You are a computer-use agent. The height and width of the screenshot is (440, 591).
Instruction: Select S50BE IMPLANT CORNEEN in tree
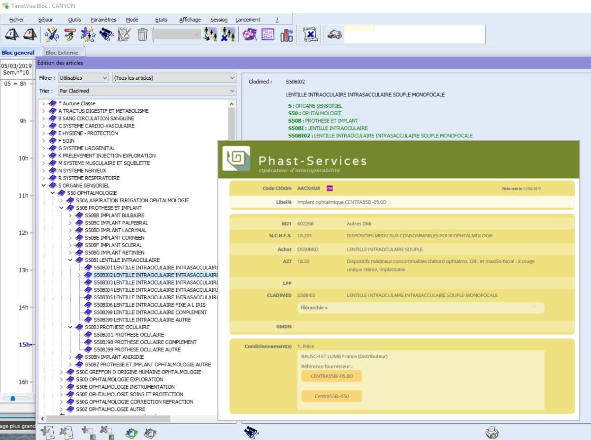pos(115,238)
